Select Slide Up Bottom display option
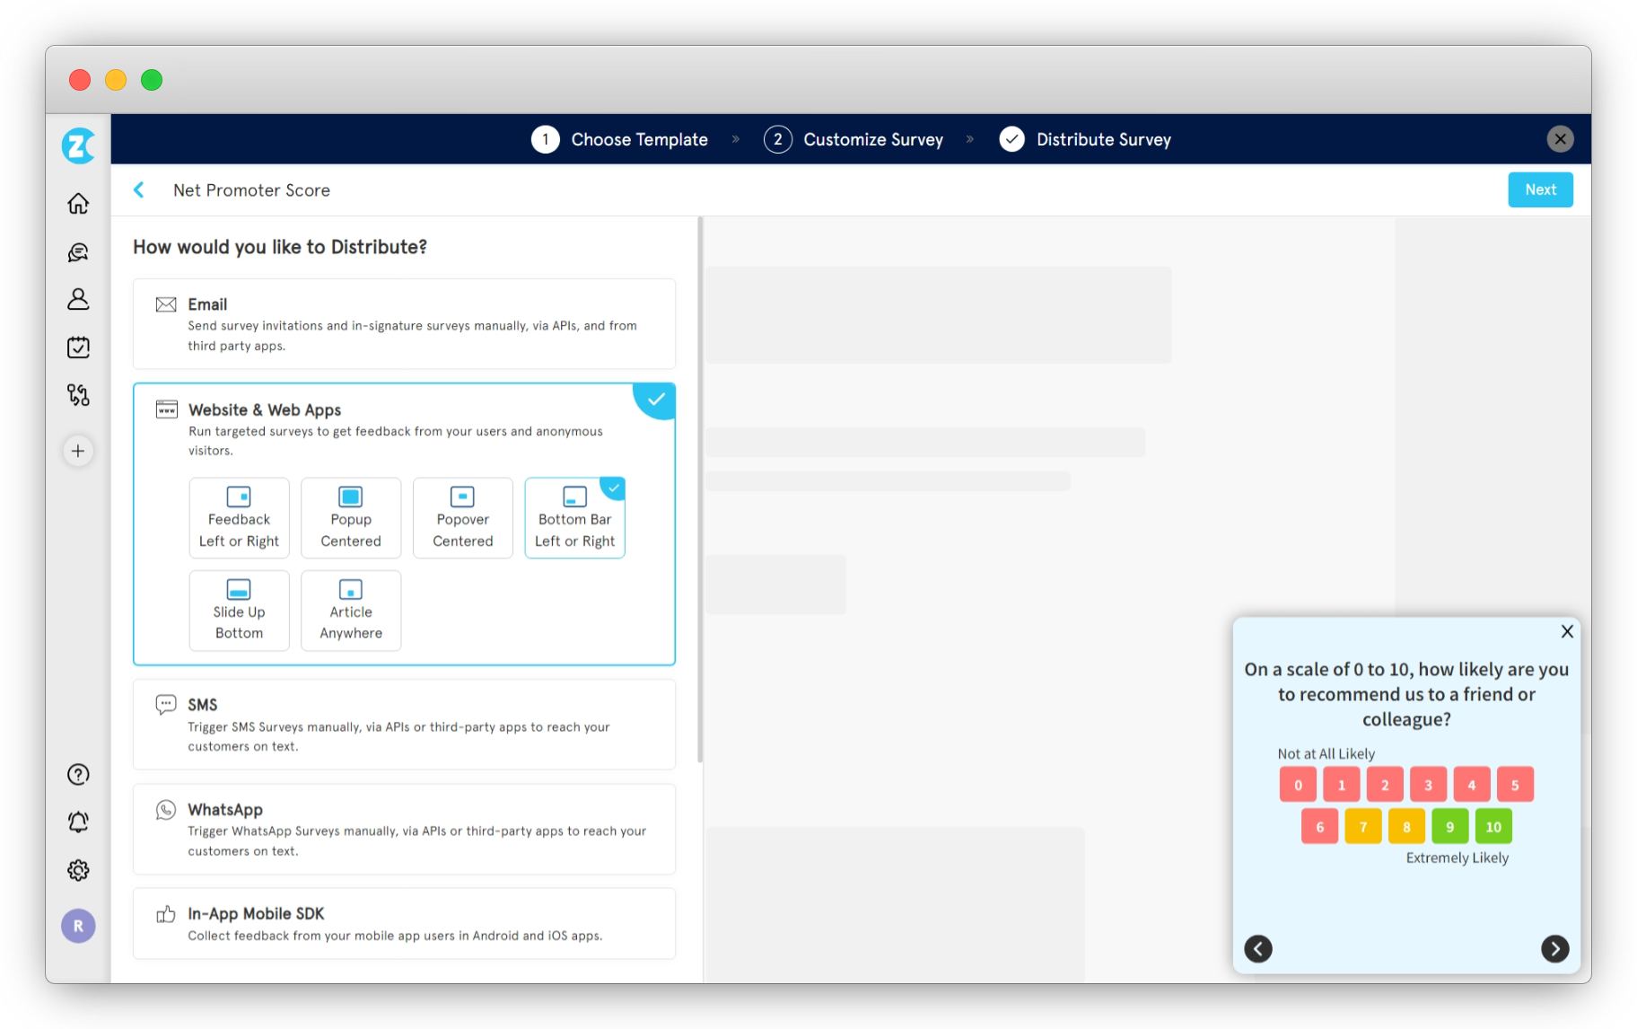 click(x=239, y=611)
